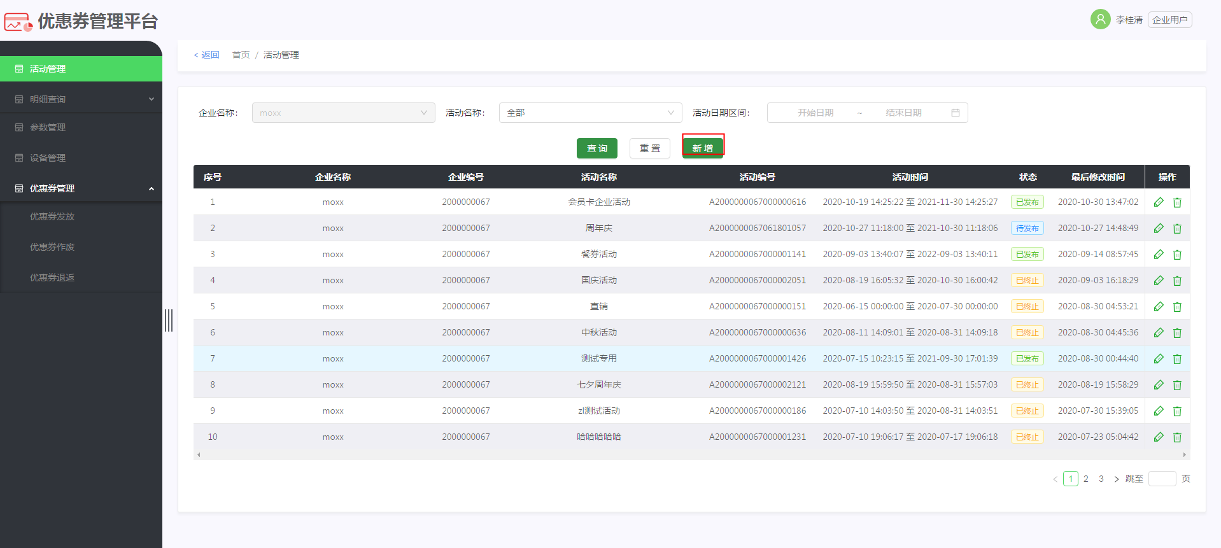Screen dimensions: 1221x548
Task: Click 已发布 status in 餐券活动 row
Action: [1027, 254]
